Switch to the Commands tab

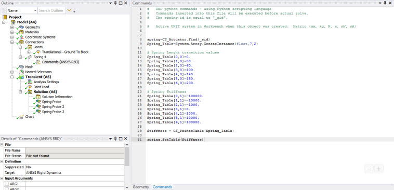click(162, 187)
